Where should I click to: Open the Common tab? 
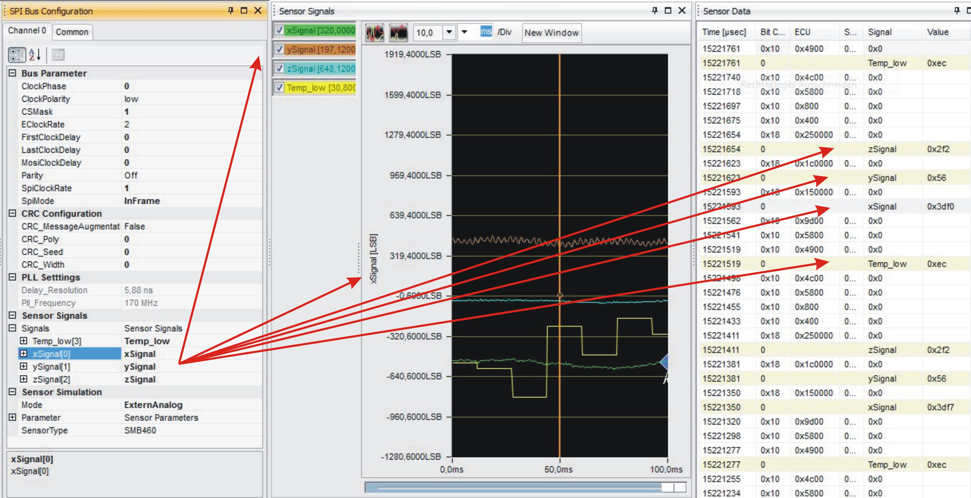click(72, 32)
